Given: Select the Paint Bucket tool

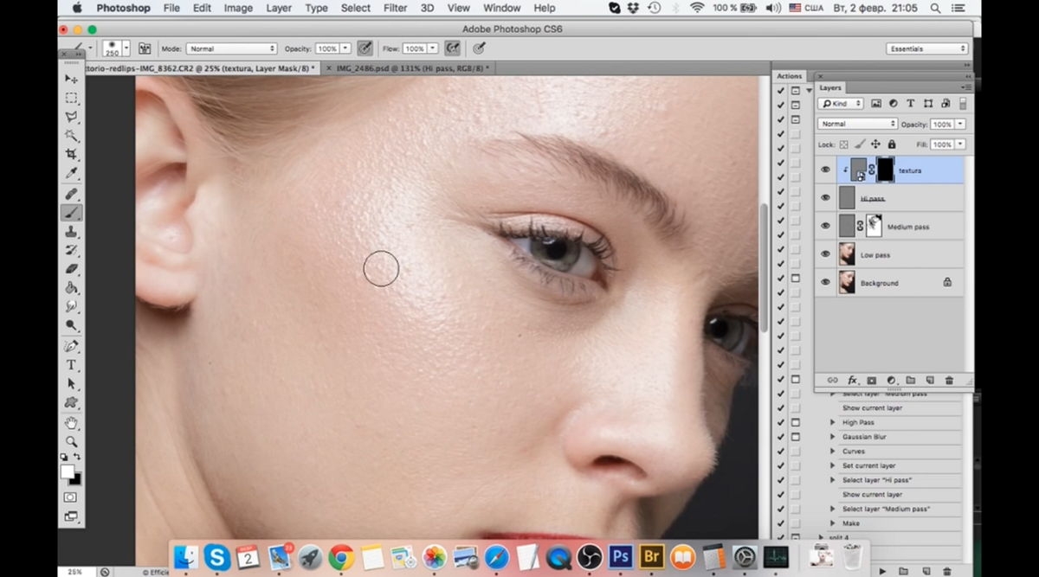Looking at the screenshot, I should click(72, 288).
